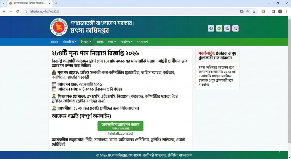Open the nav item directly right of নিয়োগ
The width and height of the screenshot is (291, 159).
click(99, 42)
